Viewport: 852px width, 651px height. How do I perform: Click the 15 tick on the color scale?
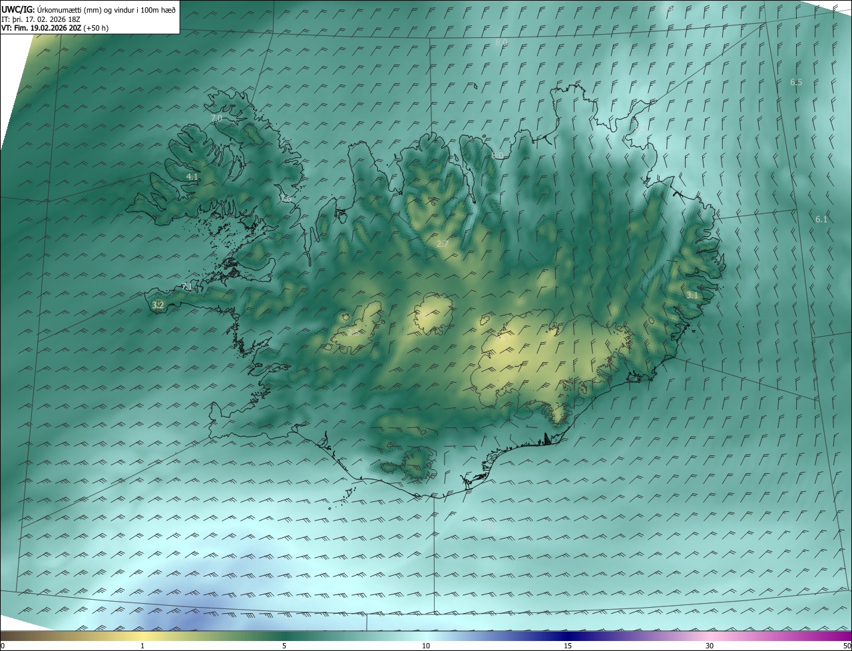(568, 646)
